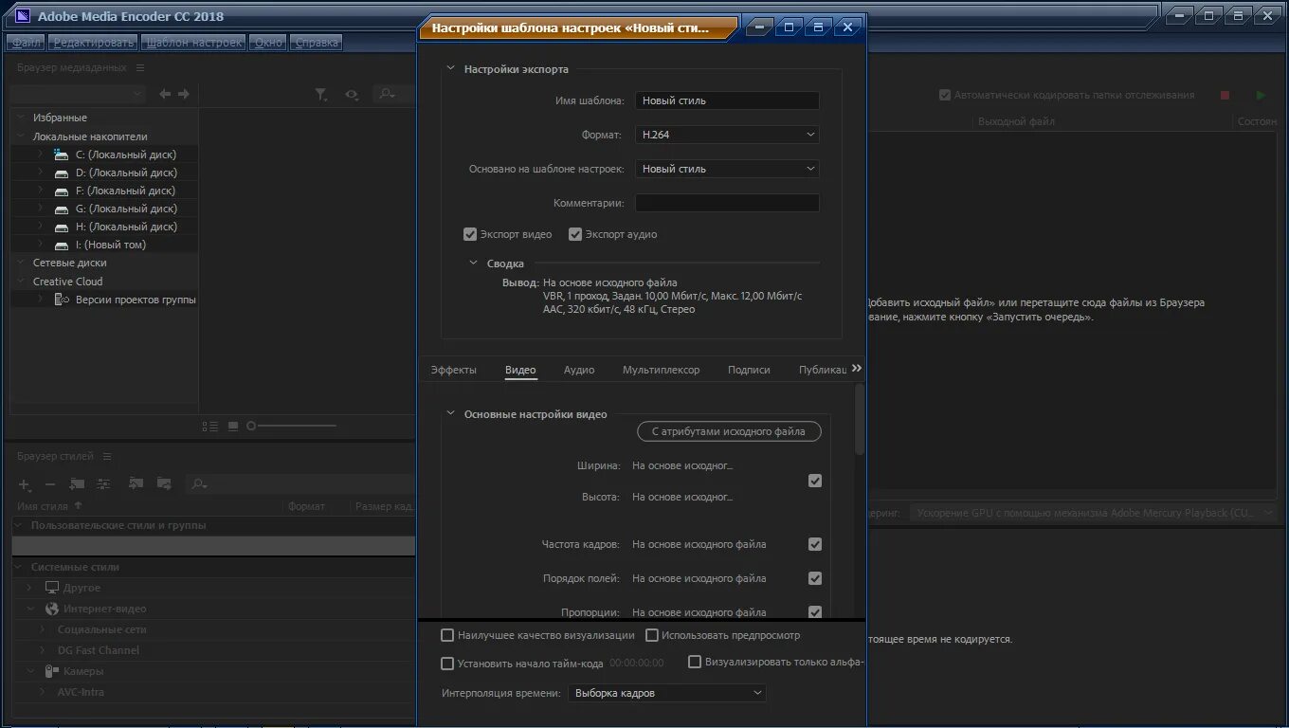This screenshot has width=1289, height=728.
Task: Collapse the Настройки экспорта section
Action: tap(450, 68)
